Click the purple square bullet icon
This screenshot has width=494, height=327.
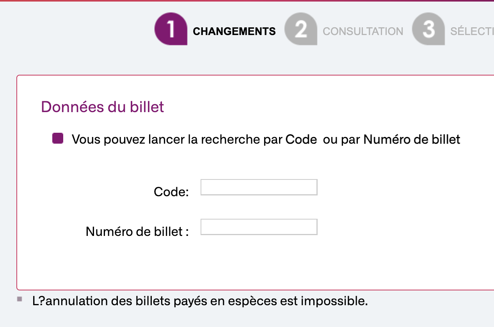58,139
